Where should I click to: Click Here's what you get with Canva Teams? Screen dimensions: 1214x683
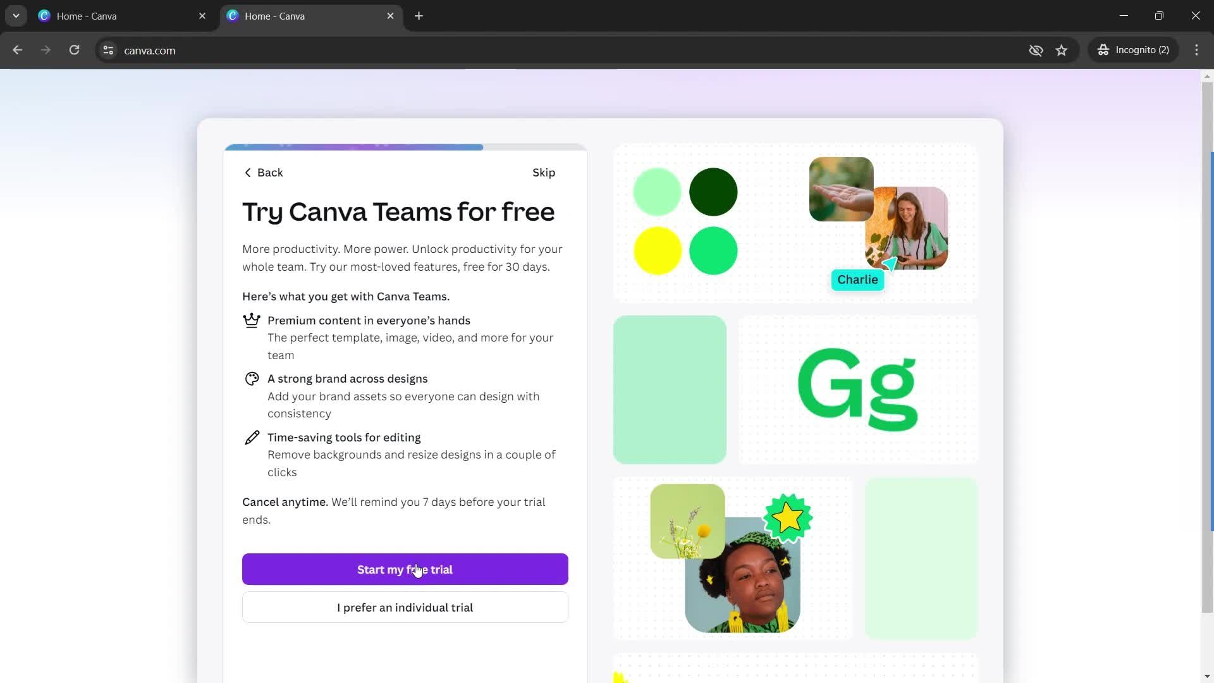coord(346,297)
